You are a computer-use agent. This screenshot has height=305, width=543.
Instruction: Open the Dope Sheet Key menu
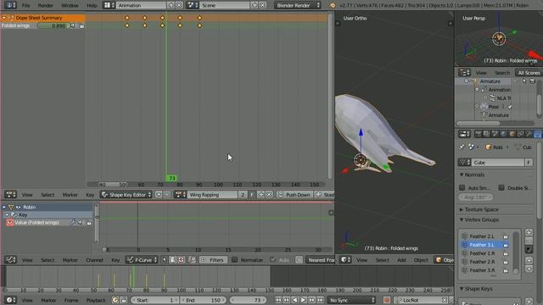[x=90, y=195]
